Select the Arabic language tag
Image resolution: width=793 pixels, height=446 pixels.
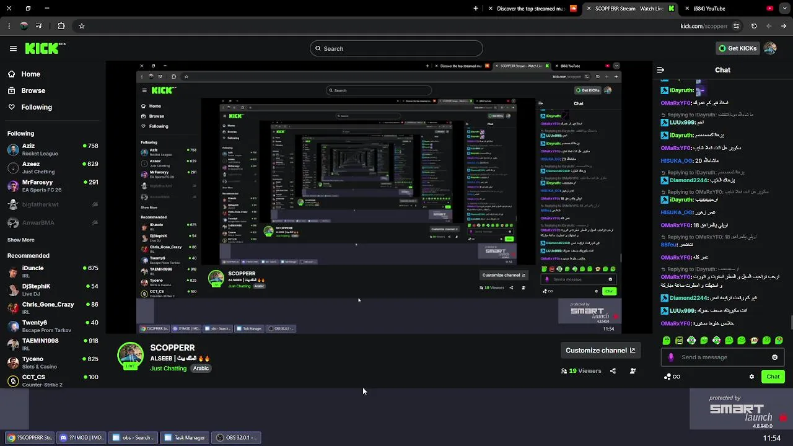(201, 368)
